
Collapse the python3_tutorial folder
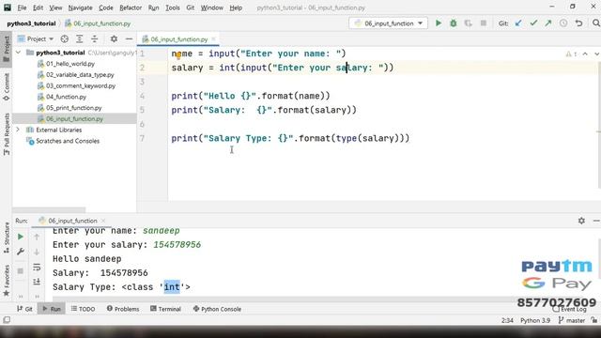point(18,53)
